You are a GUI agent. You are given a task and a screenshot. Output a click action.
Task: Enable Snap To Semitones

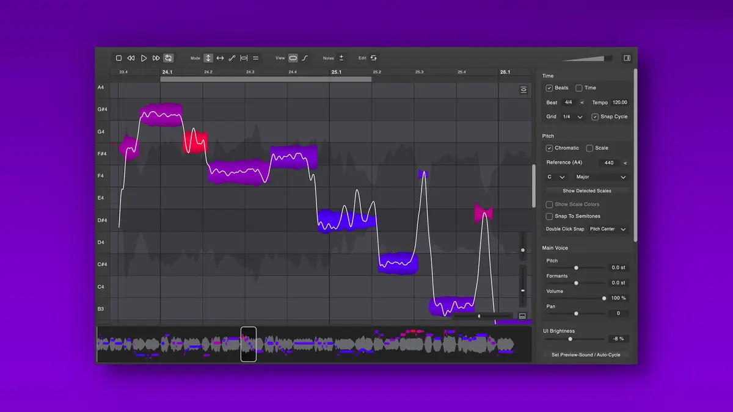(x=549, y=216)
